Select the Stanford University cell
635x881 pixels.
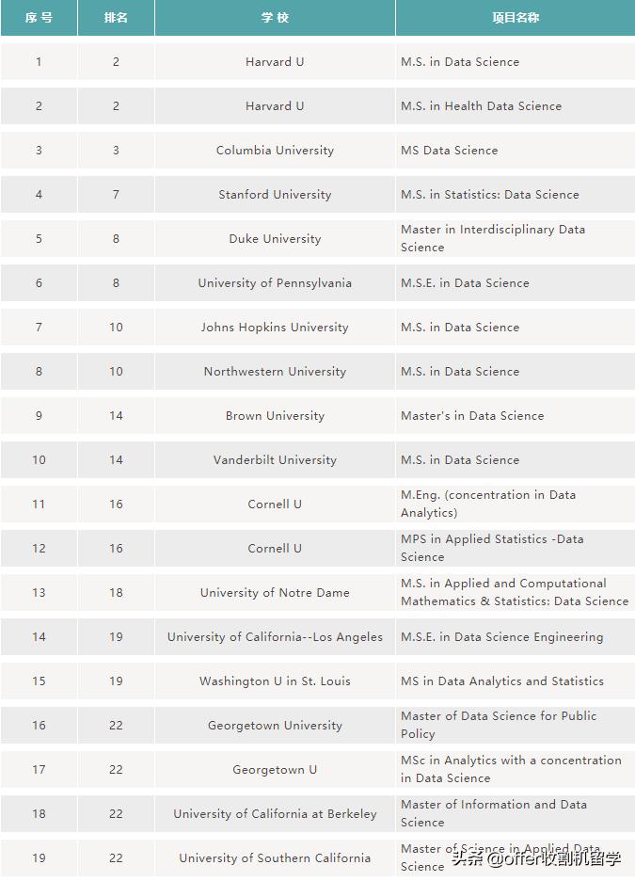click(x=275, y=195)
